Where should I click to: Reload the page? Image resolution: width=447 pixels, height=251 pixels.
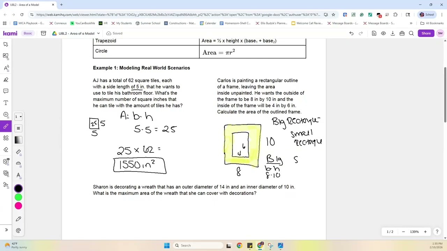click(22, 15)
